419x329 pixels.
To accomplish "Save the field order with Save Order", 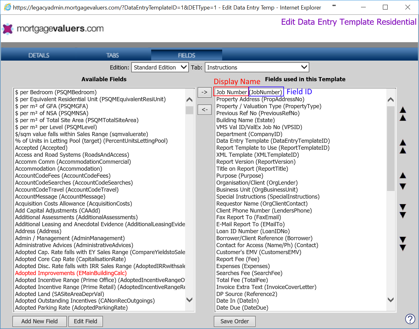I will (x=235, y=321).
